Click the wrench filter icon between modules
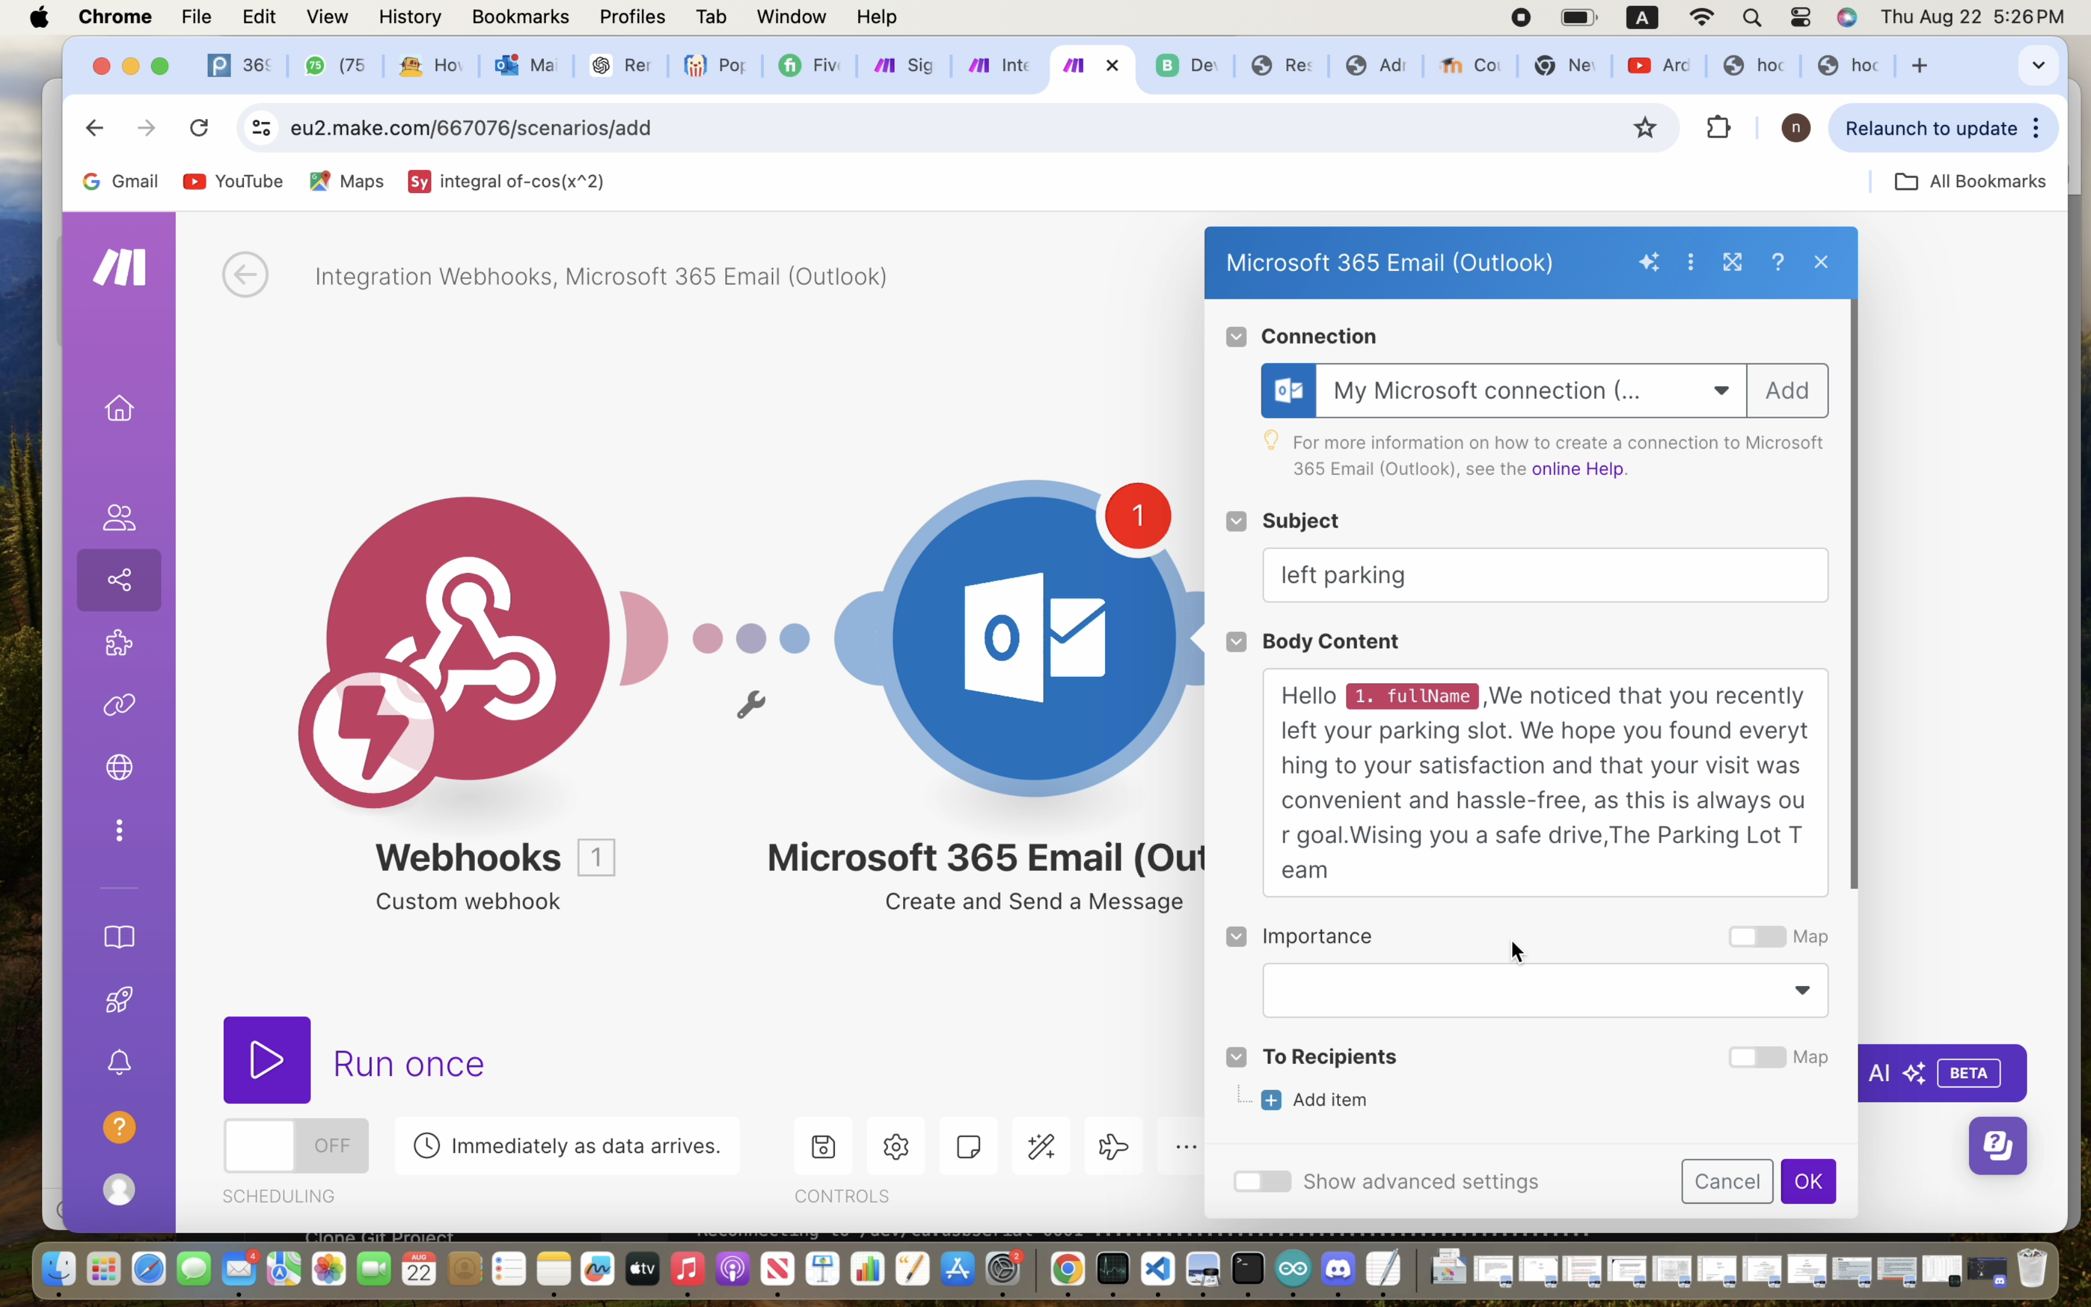This screenshot has height=1307, width=2091. (x=751, y=704)
